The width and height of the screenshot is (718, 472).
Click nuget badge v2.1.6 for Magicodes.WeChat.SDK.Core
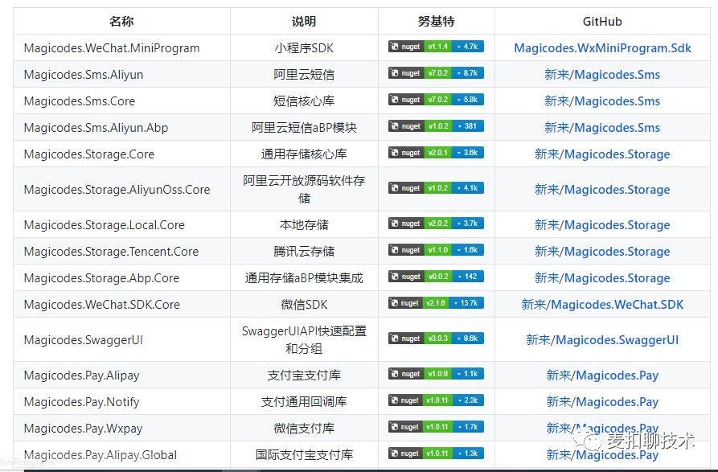point(436,303)
